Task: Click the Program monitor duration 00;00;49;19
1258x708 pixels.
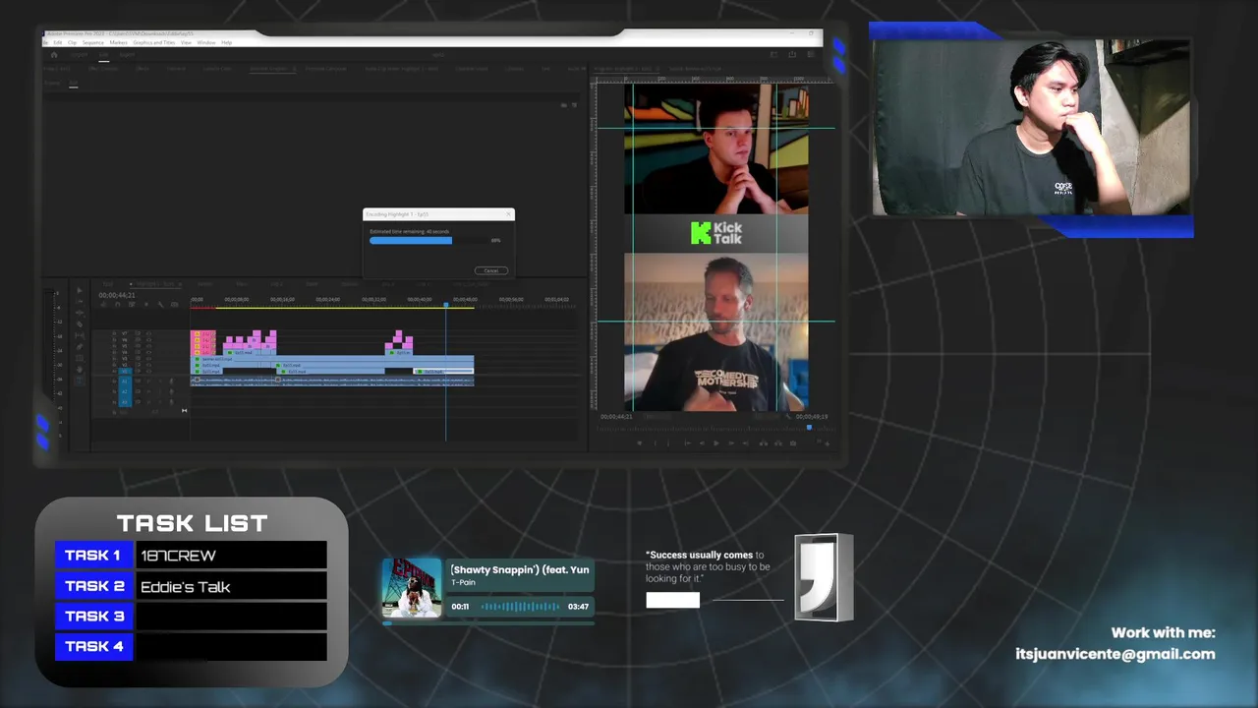Action: 812,417
